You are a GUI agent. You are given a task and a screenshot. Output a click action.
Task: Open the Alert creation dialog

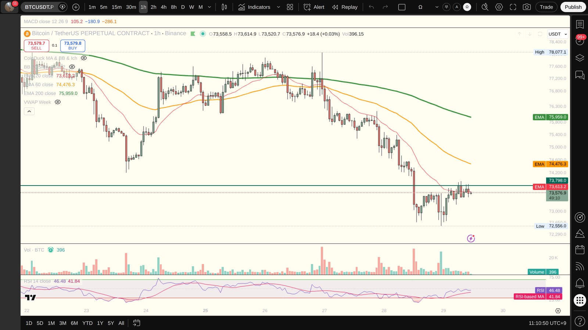coord(314,7)
